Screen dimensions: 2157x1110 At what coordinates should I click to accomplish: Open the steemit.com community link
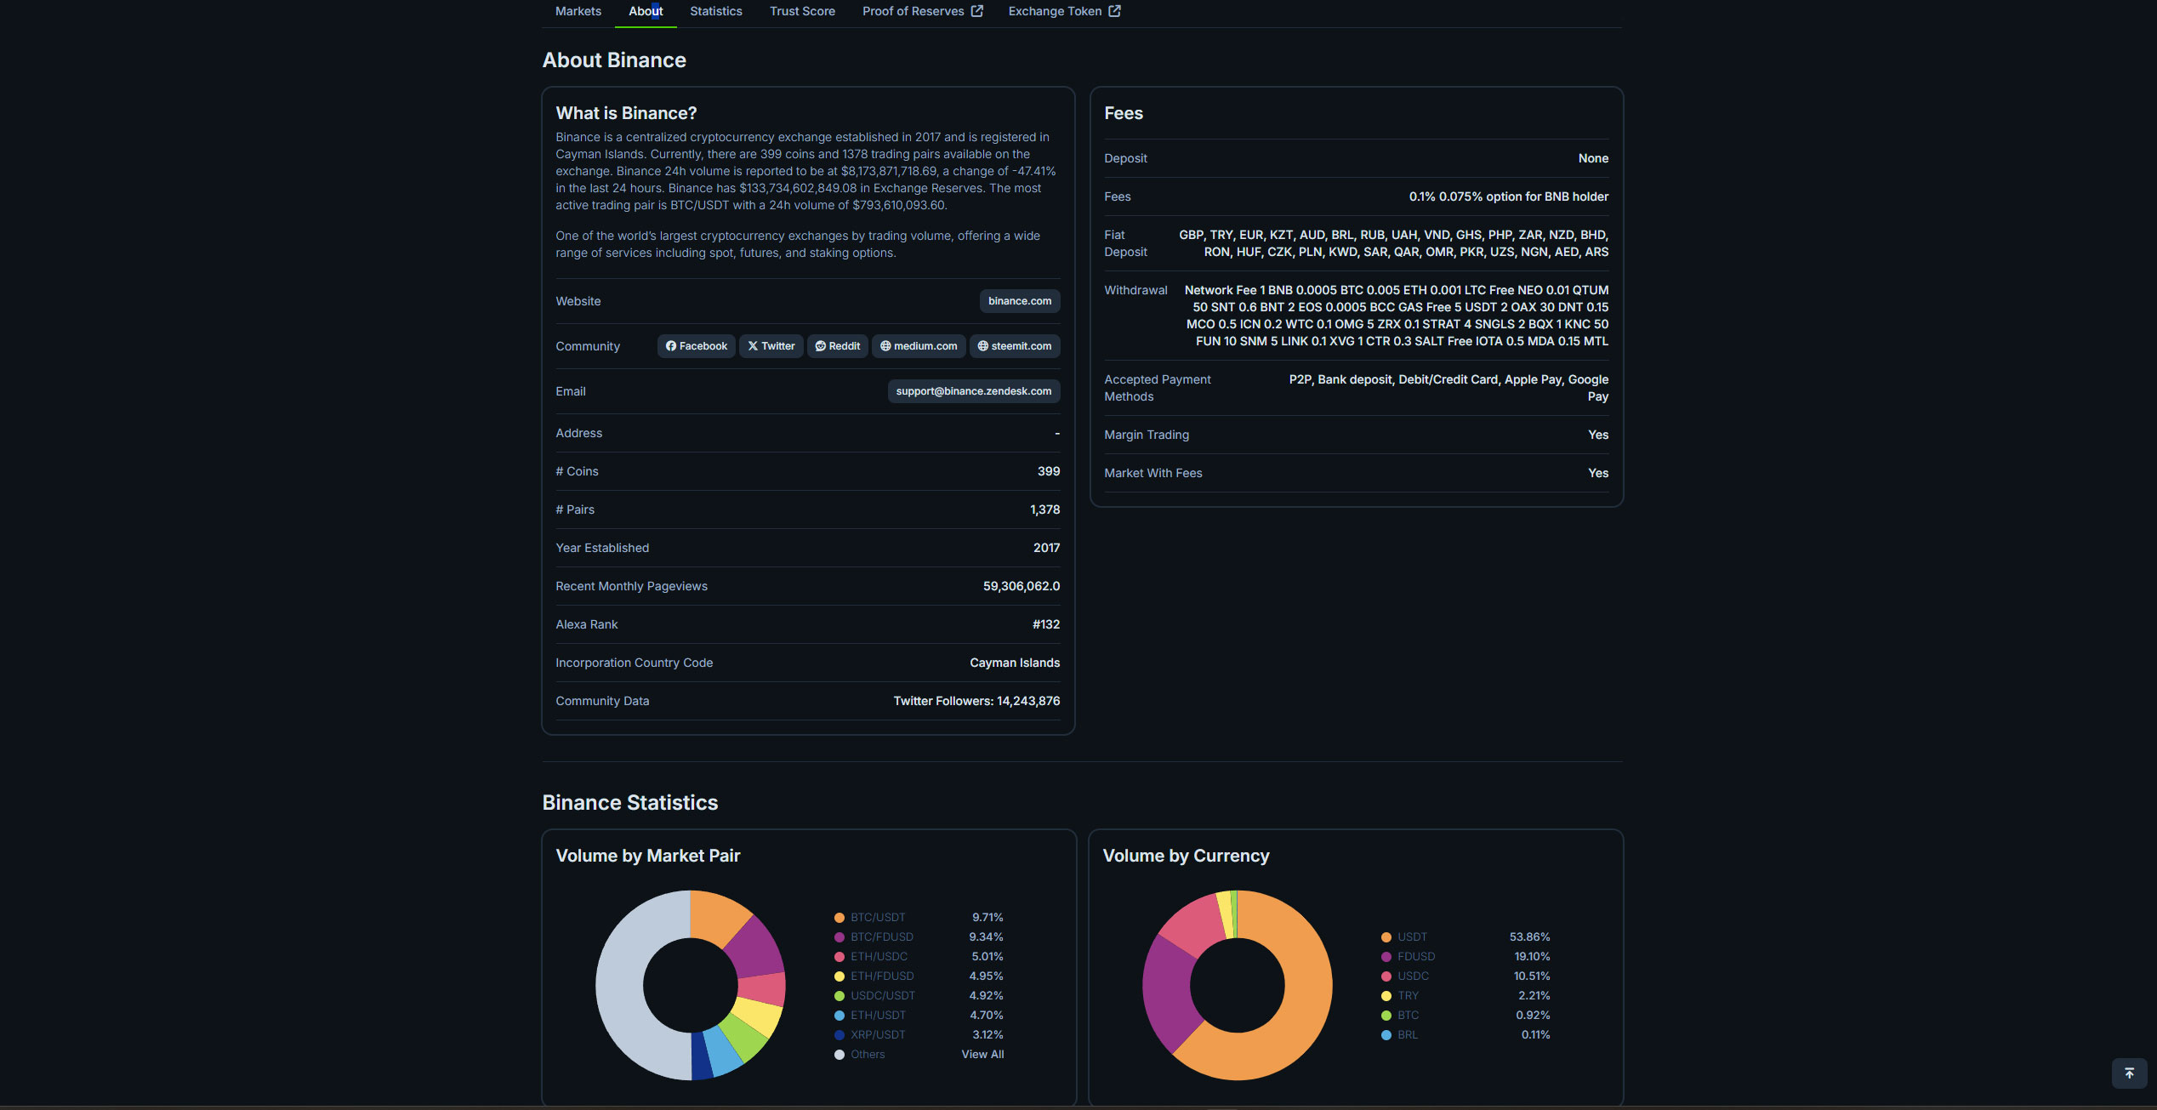coord(1014,346)
